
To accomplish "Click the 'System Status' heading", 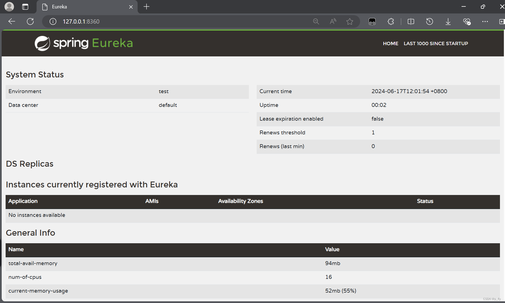I will point(35,75).
